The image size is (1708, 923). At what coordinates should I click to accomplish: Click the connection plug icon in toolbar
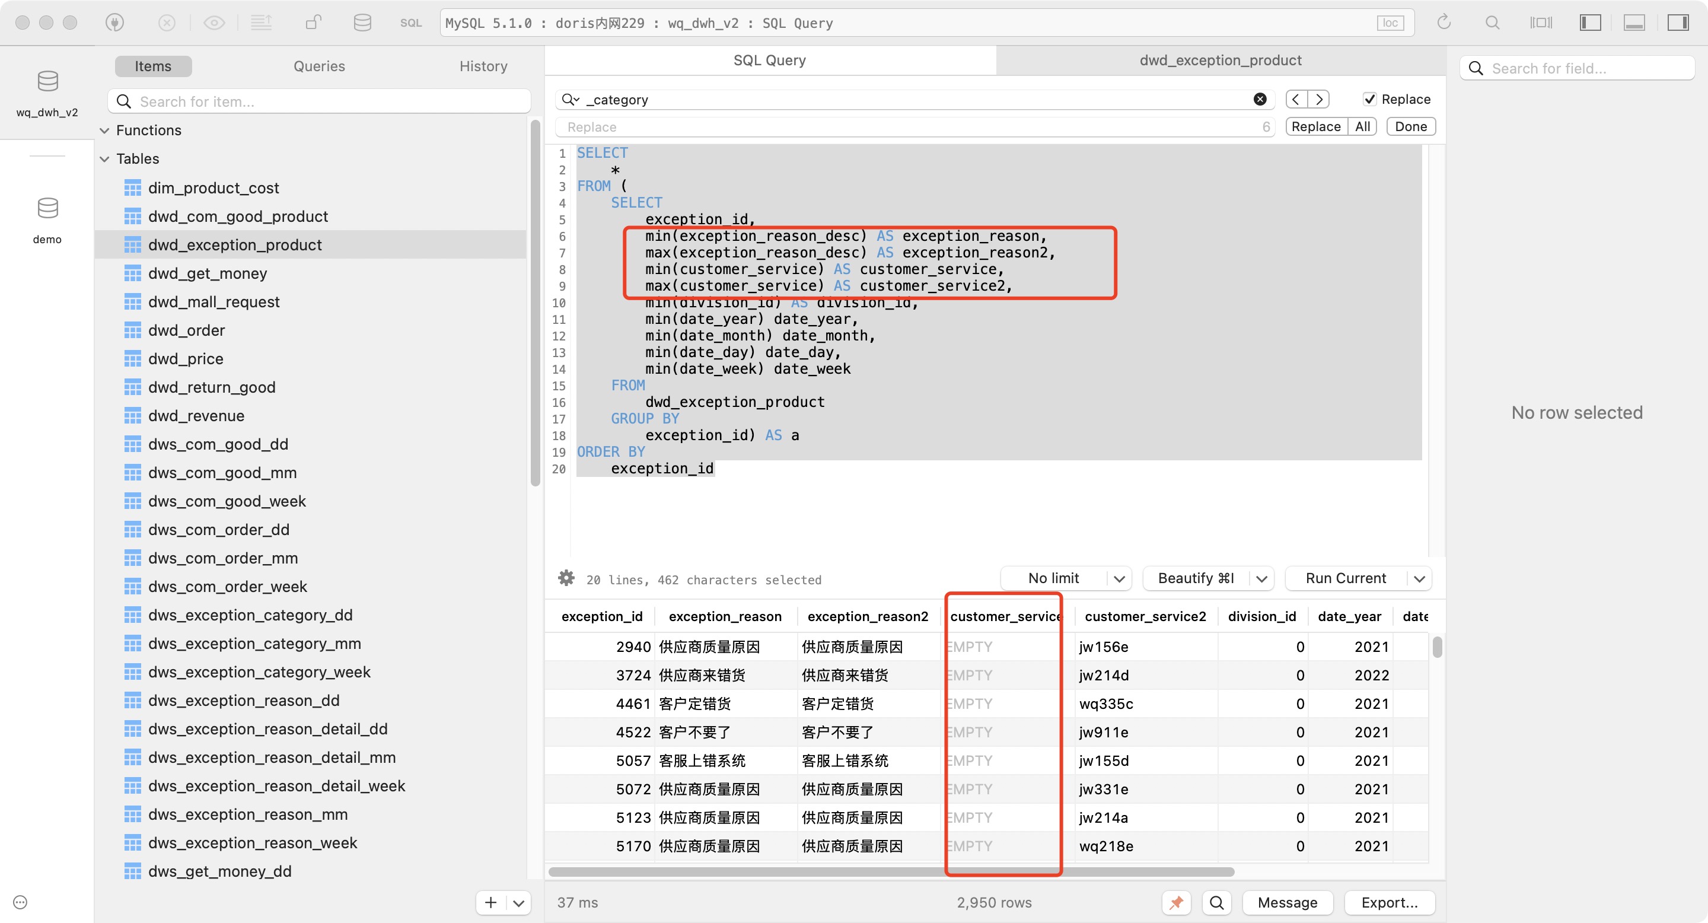(114, 23)
